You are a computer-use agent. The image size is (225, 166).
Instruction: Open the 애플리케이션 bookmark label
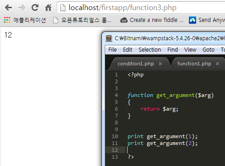pos(29,20)
